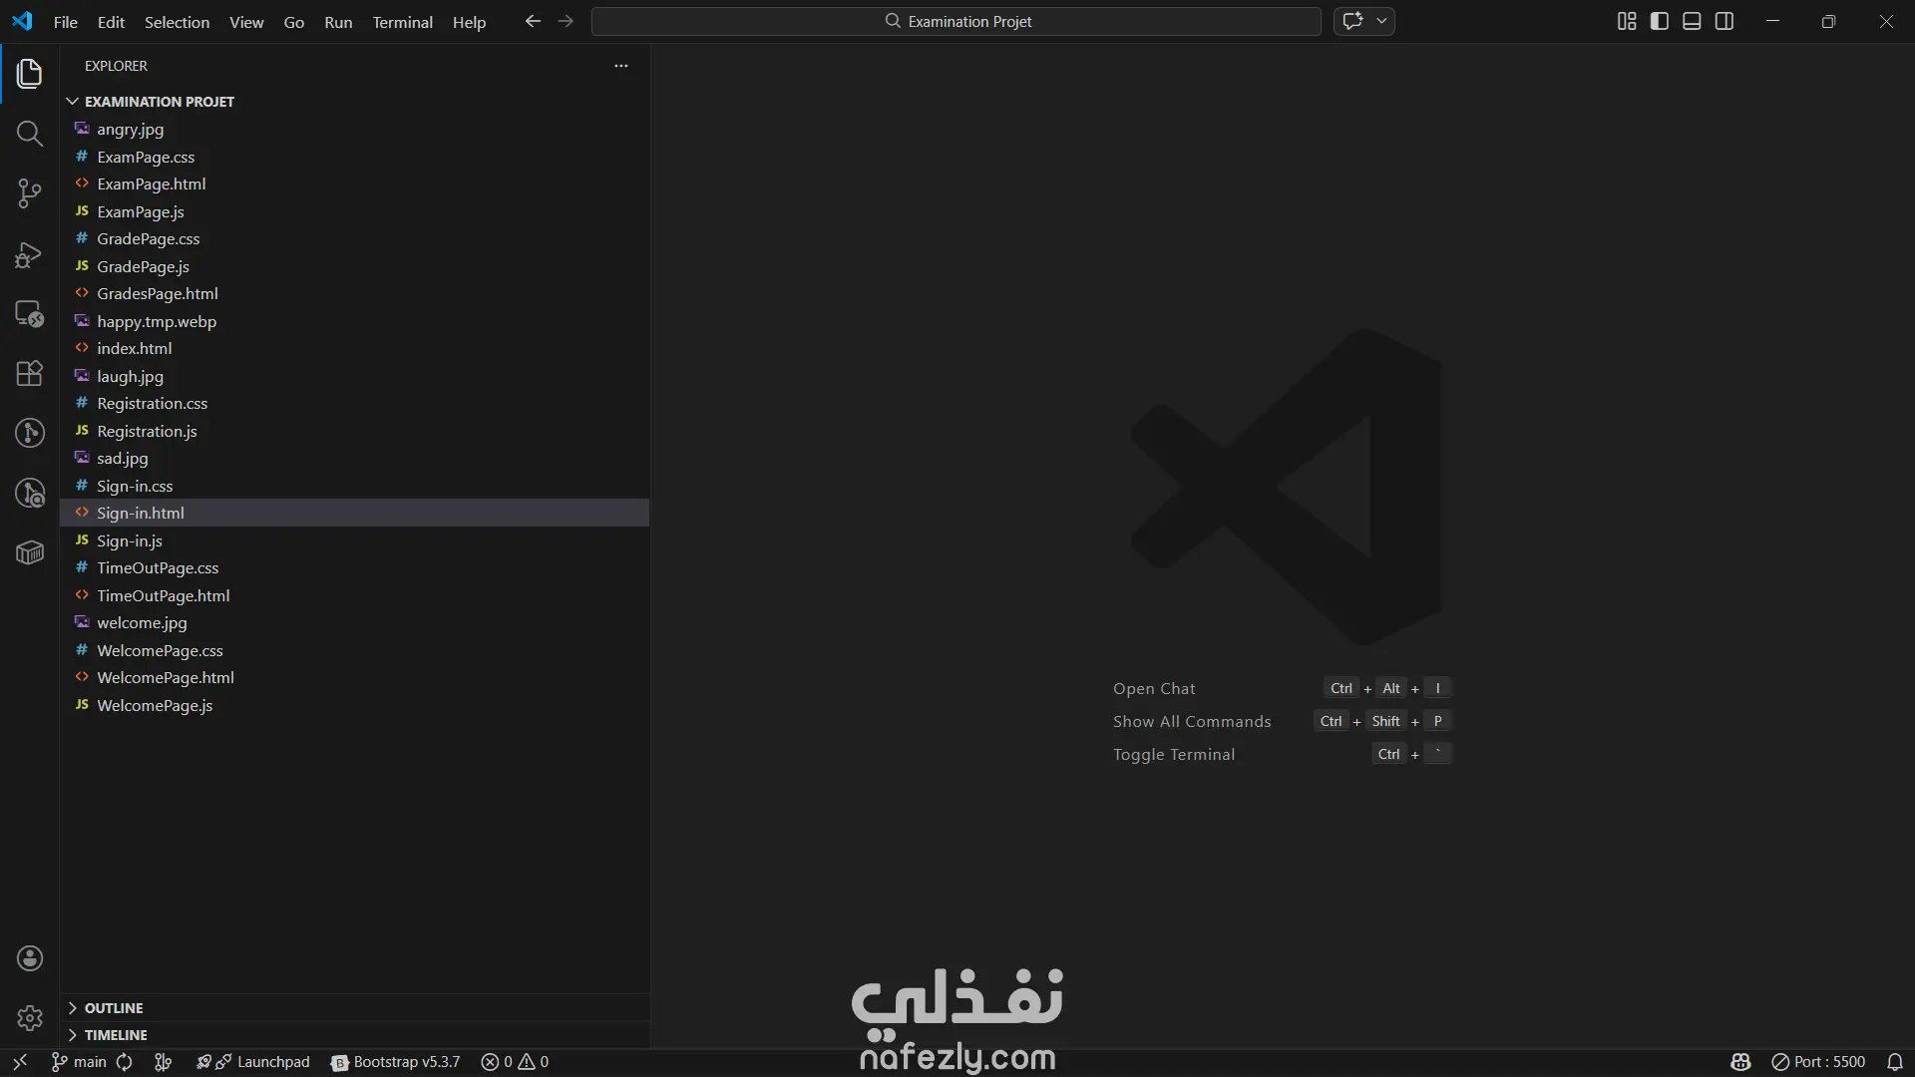Viewport: 1915px width, 1077px height.
Task: Toggle the Secondary Side Bar layout button
Action: click(1724, 21)
